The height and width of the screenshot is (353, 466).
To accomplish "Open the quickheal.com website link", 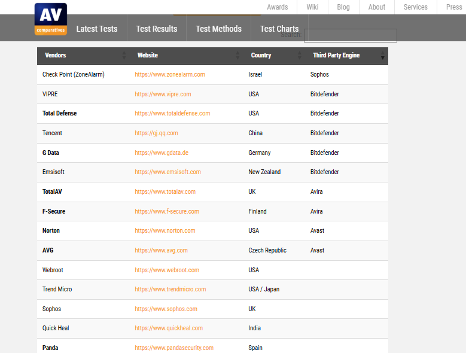I will pyautogui.click(x=169, y=328).
